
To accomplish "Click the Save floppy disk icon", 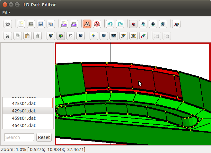I will coord(40,24).
